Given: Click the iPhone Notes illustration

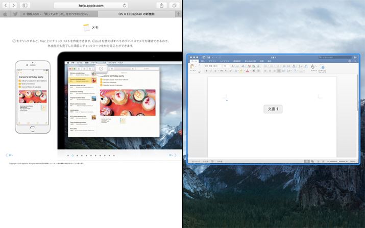Looking at the screenshot, I should tap(33, 97).
